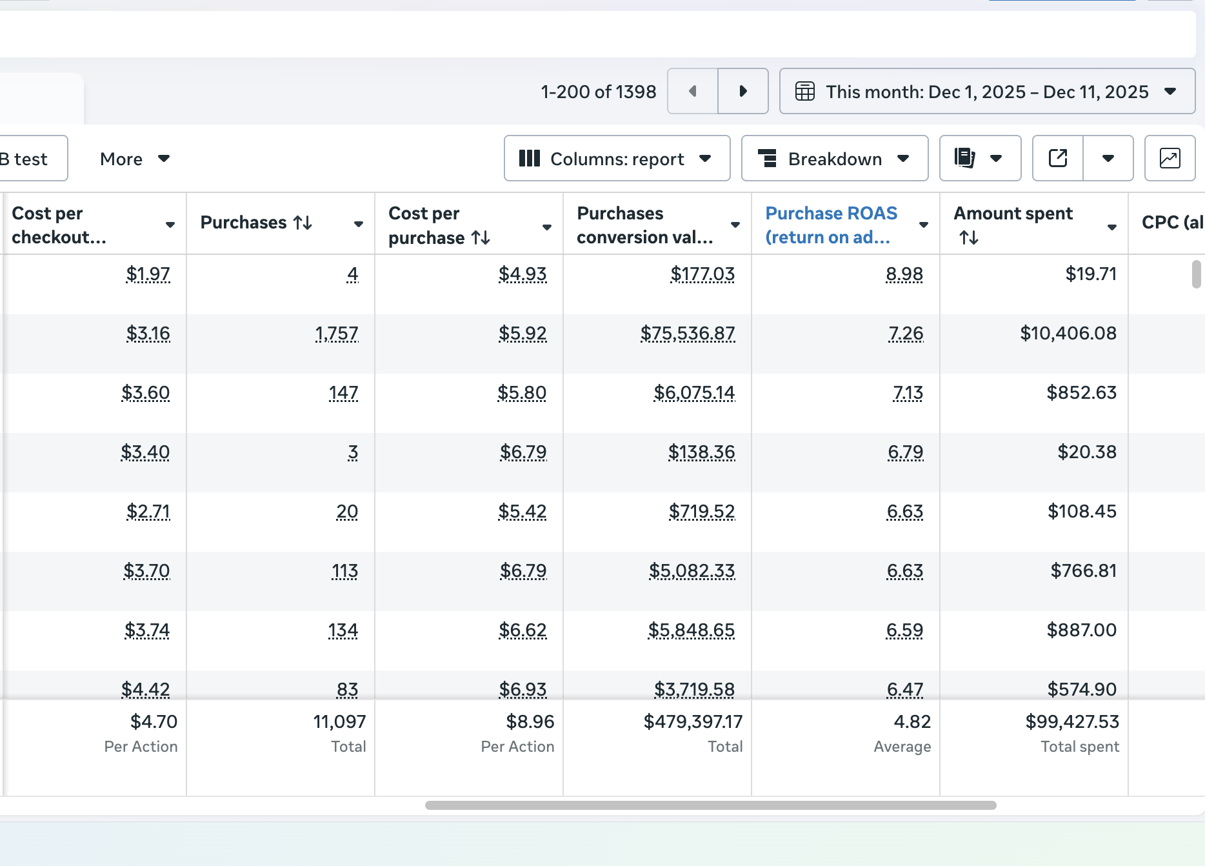Open the Columns: report dropdown
Screen dimensions: 1205x866
(x=616, y=158)
